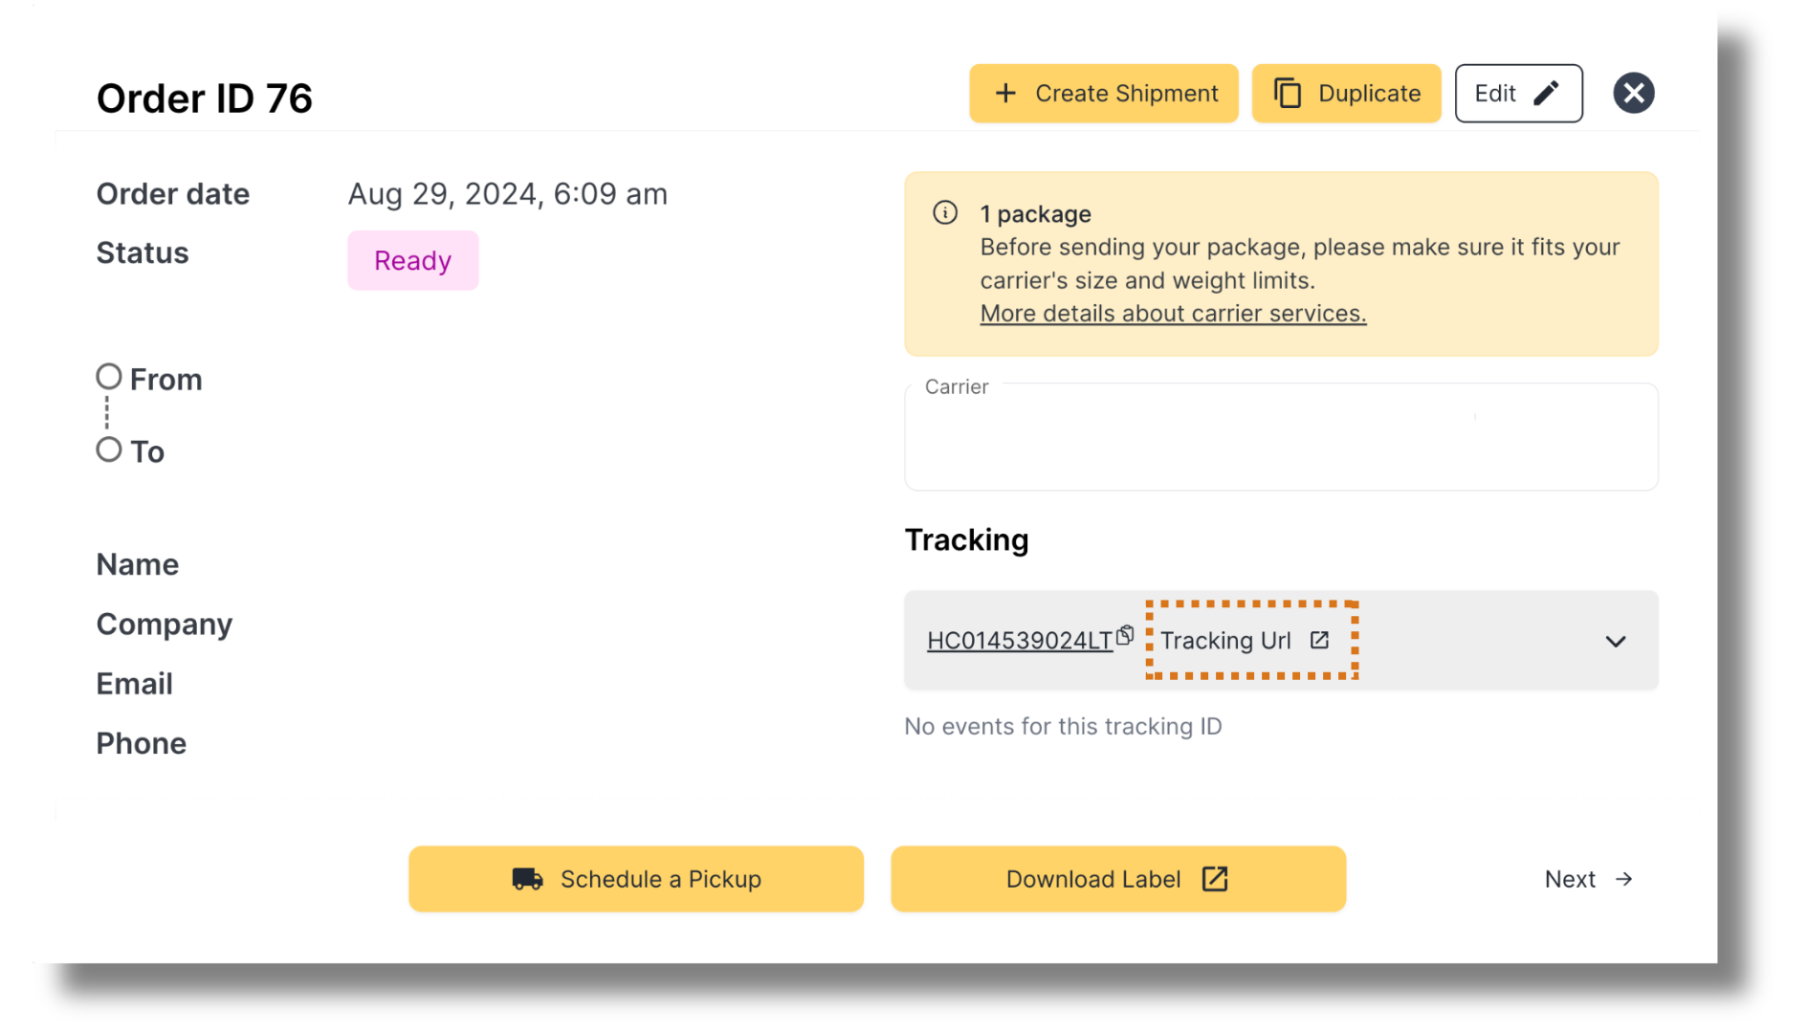Expand the tracking details chevron

[x=1617, y=641]
